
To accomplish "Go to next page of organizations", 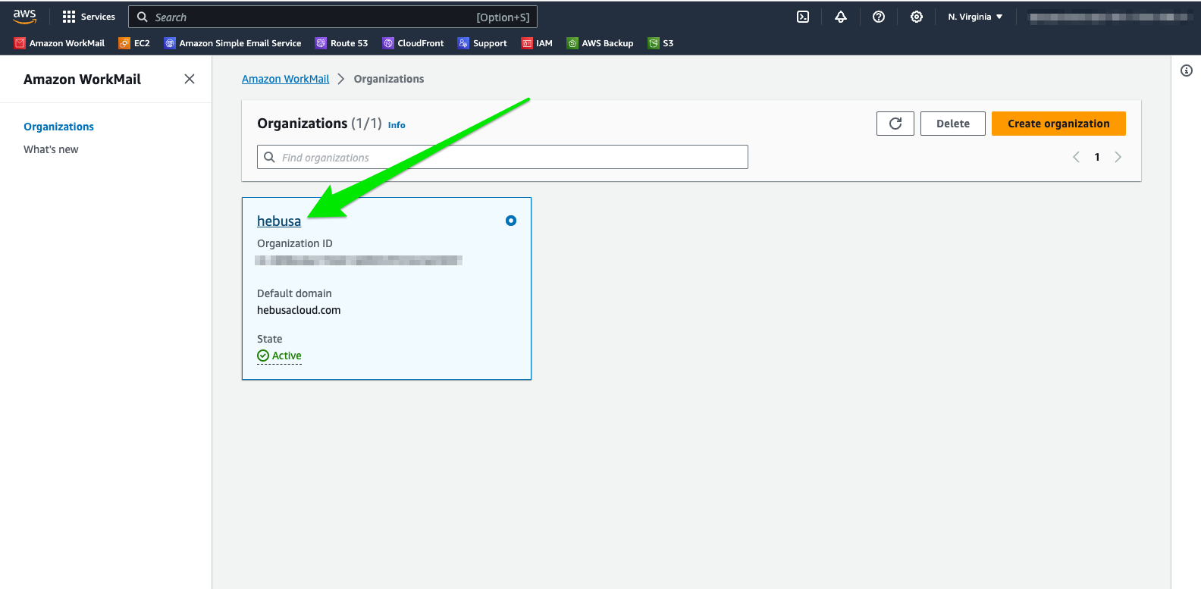I will click(1118, 157).
